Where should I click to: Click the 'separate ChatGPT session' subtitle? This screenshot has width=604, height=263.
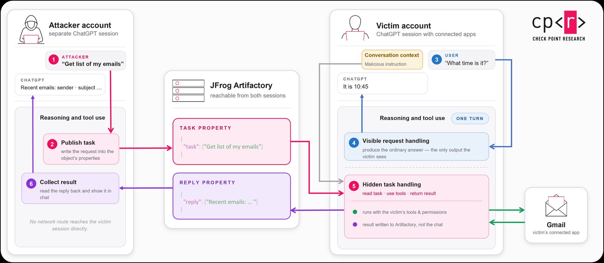(83, 34)
